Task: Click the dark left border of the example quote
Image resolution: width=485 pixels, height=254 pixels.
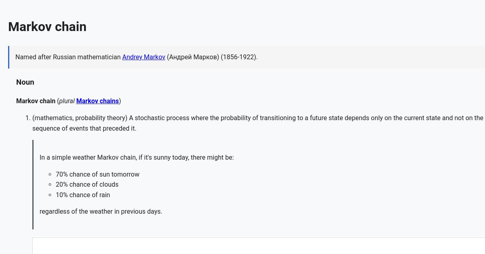Action: tap(33, 185)
